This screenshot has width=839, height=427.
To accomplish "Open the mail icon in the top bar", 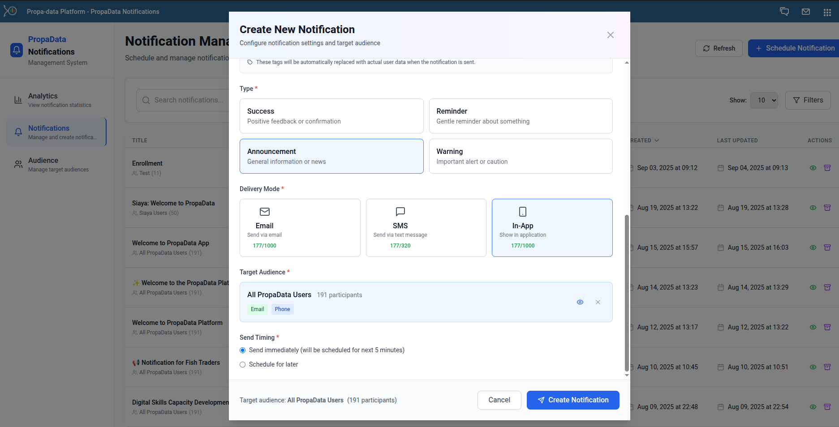I will pos(806,11).
